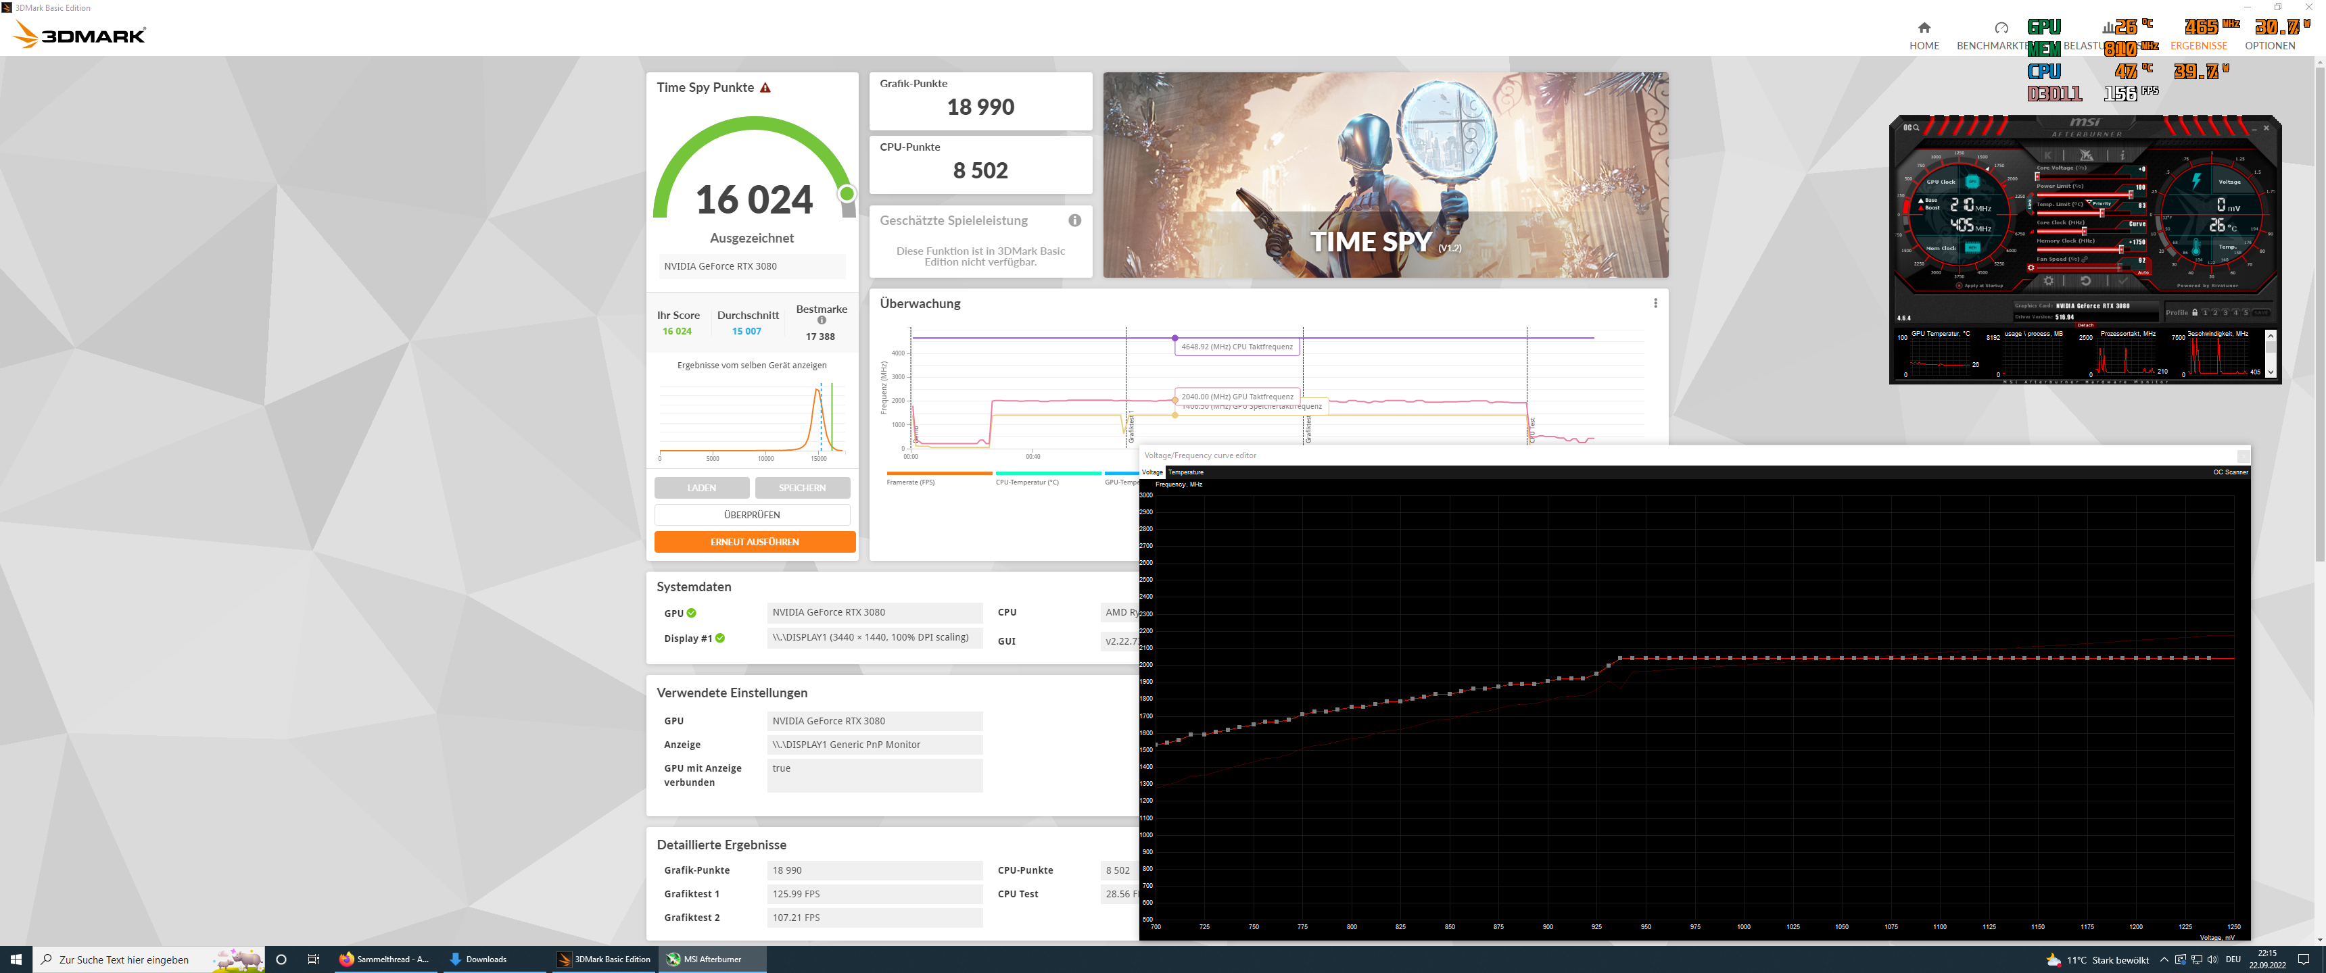Switch to Temperature tab in curve editor
Screen dimensions: 2326x973
click(x=1185, y=472)
